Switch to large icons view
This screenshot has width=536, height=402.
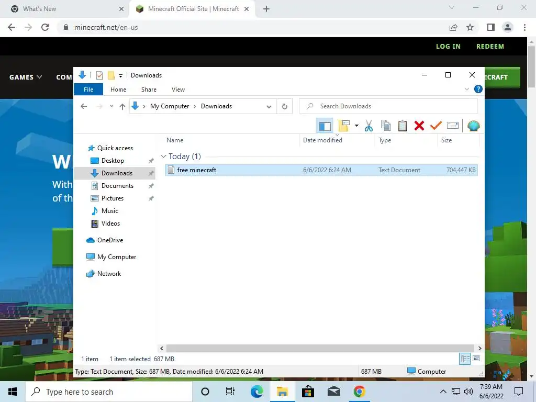tap(476, 359)
